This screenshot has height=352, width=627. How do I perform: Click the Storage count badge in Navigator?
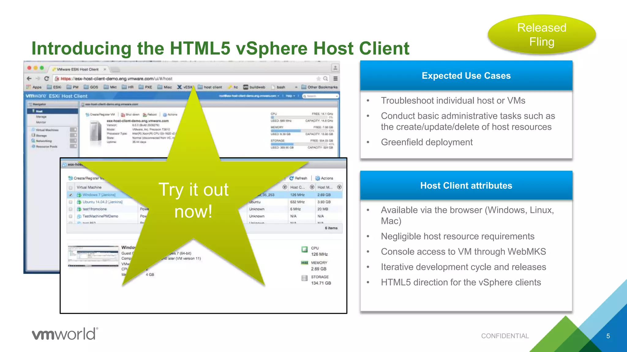73,135
